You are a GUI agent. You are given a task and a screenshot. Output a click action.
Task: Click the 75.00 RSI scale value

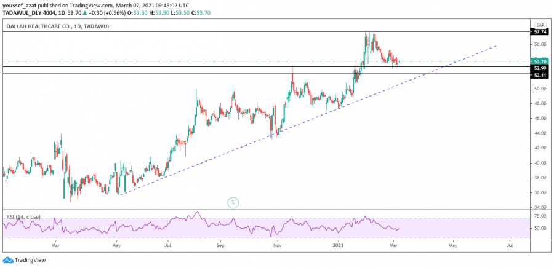click(540, 216)
